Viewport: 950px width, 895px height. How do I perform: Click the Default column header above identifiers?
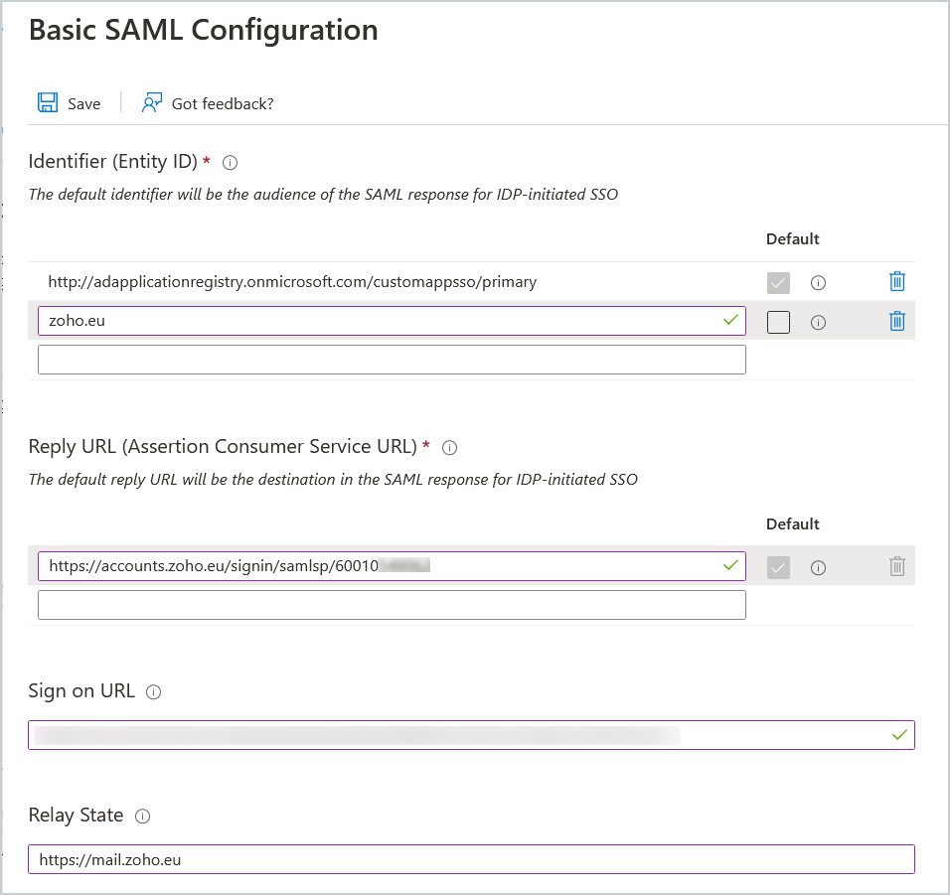tap(792, 239)
